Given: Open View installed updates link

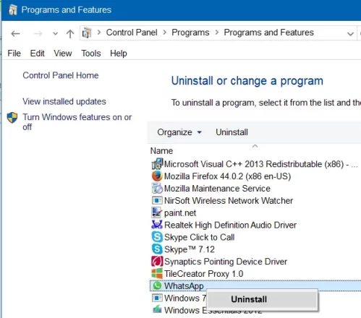Looking at the screenshot, I should 64,101.
